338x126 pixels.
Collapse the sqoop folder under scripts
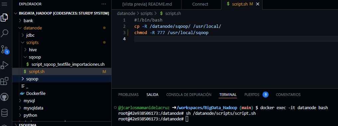[x=26, y=57]
